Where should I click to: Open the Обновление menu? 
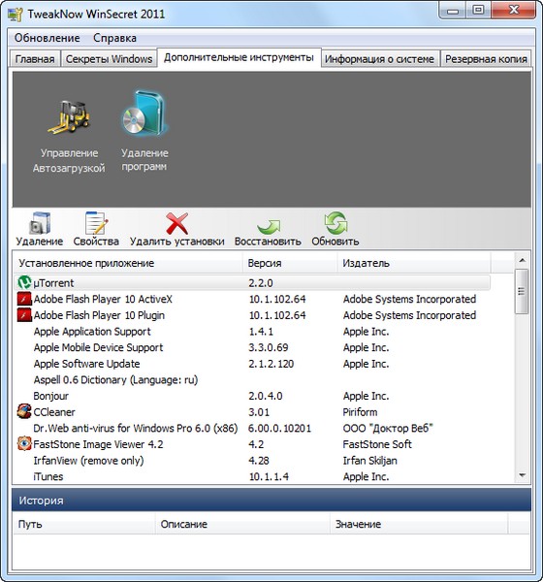point(48,38)
